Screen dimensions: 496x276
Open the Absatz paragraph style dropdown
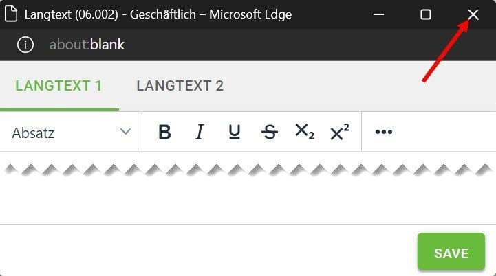pos(62,133)
